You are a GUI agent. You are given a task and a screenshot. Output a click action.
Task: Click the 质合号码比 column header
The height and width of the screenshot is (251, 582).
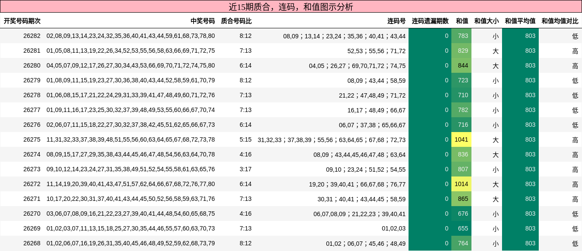coord(236,21)
